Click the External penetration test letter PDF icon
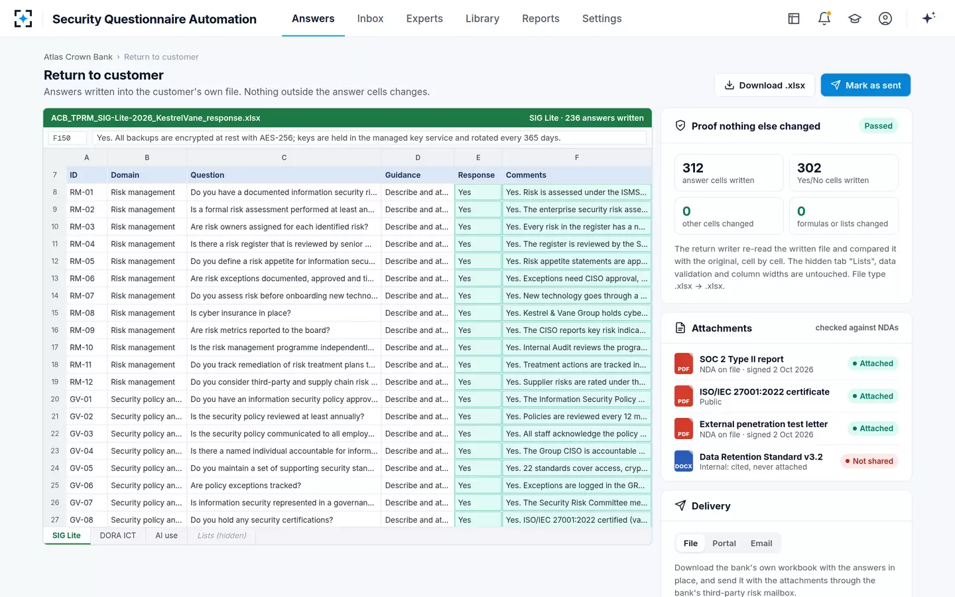The height and width of the screenshot is (597, 955). (684, 429)
